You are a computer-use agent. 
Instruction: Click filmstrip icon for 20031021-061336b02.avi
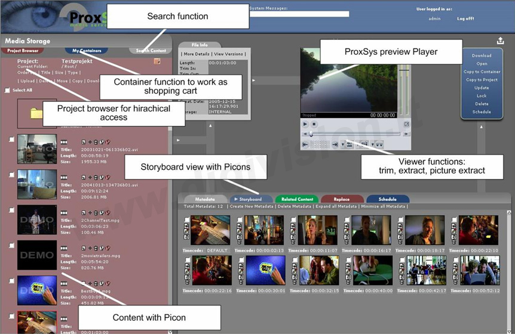point(64,142)
